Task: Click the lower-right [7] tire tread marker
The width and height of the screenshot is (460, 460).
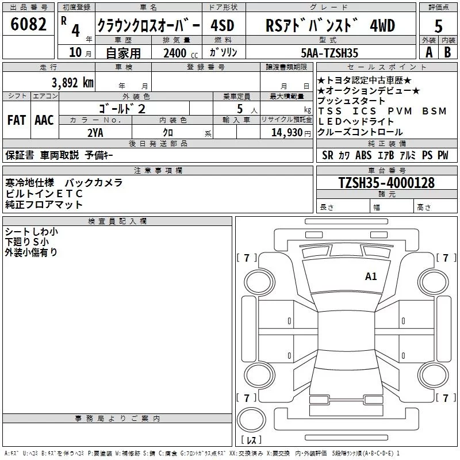Action: pos(445,398)
